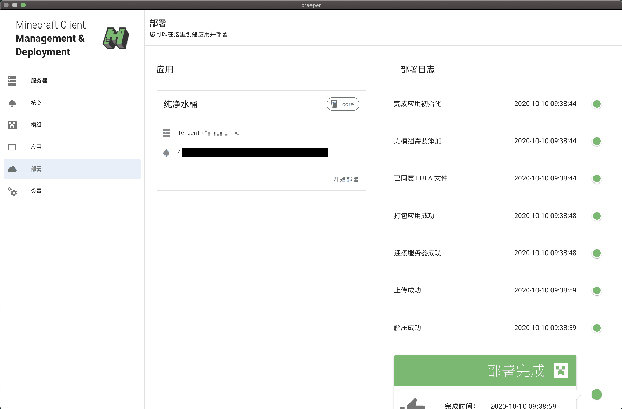The image size is (622, 409).
Task: Click the large timeline dot beside 部署完成
Action: tap(597, 394)
